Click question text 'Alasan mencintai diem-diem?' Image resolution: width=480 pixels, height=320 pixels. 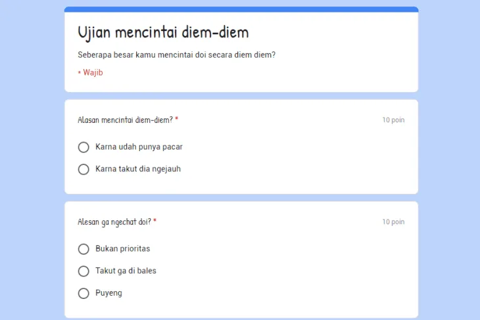click(x=125, y=120)
